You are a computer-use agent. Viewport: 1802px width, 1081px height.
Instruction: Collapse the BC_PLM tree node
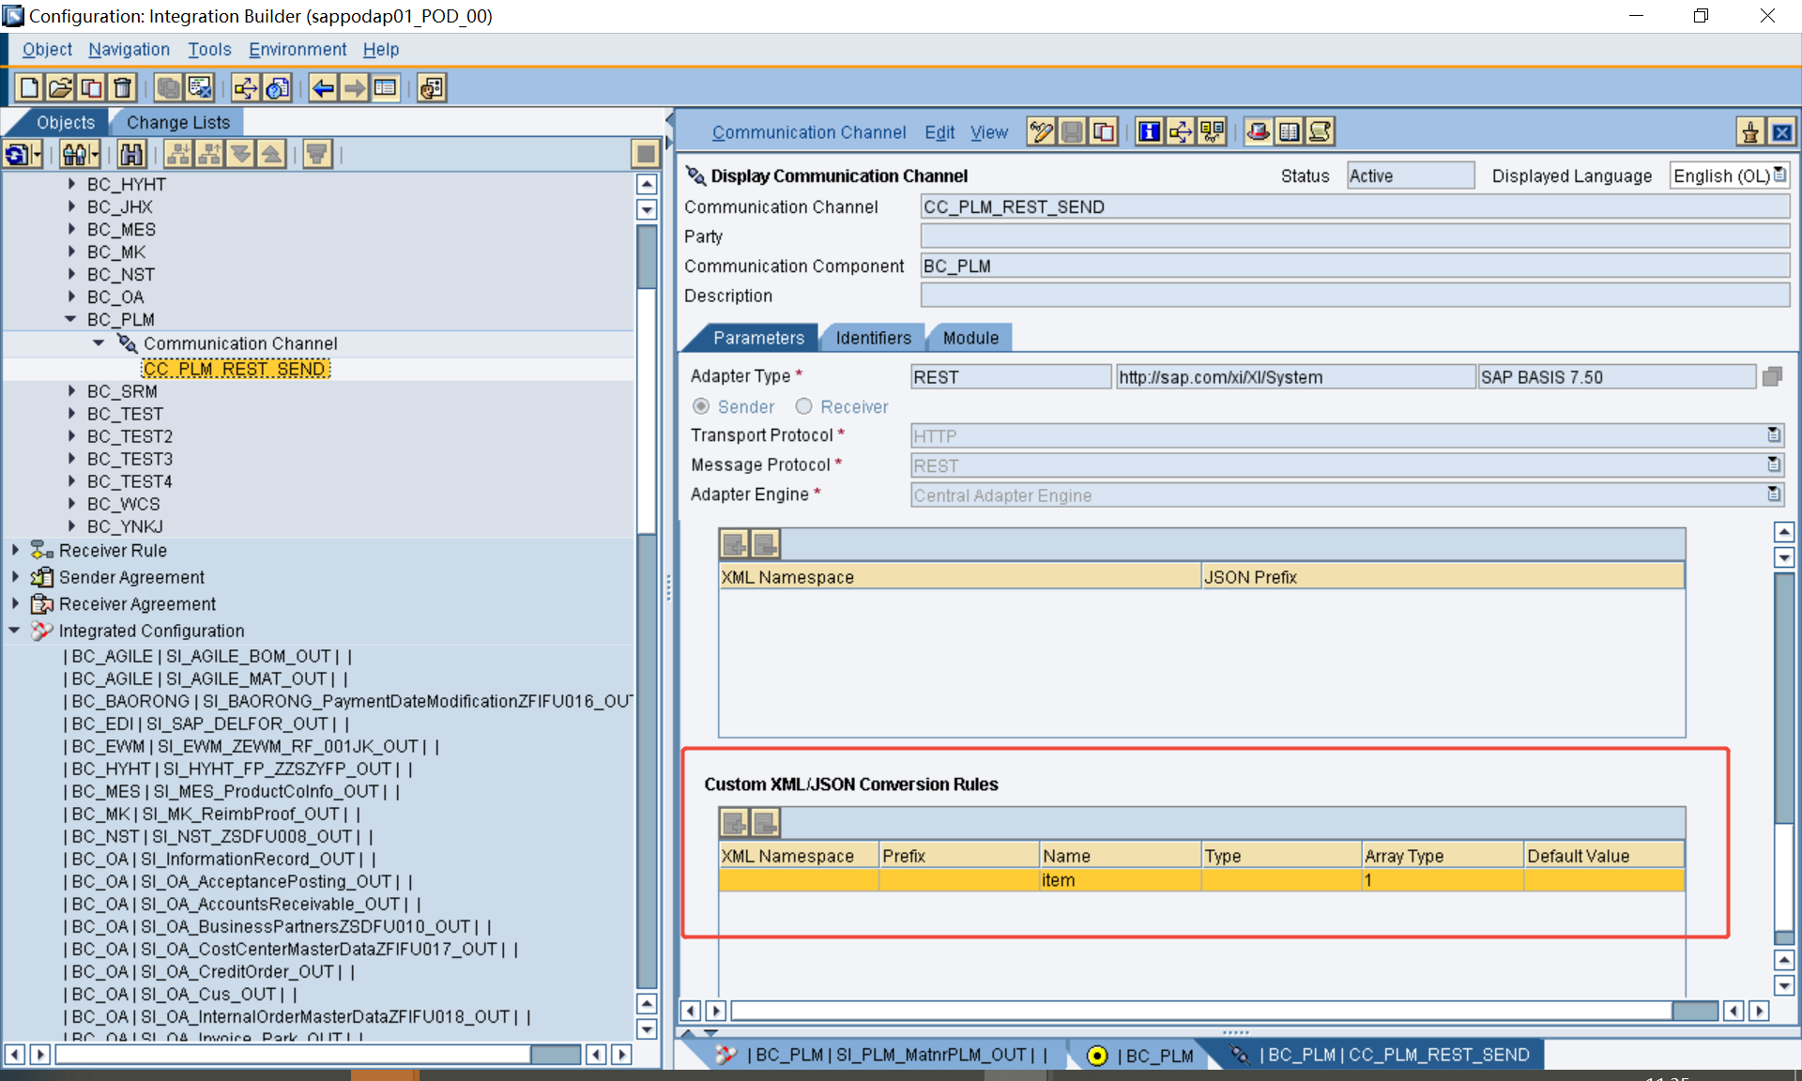click(x=71, y=319)
